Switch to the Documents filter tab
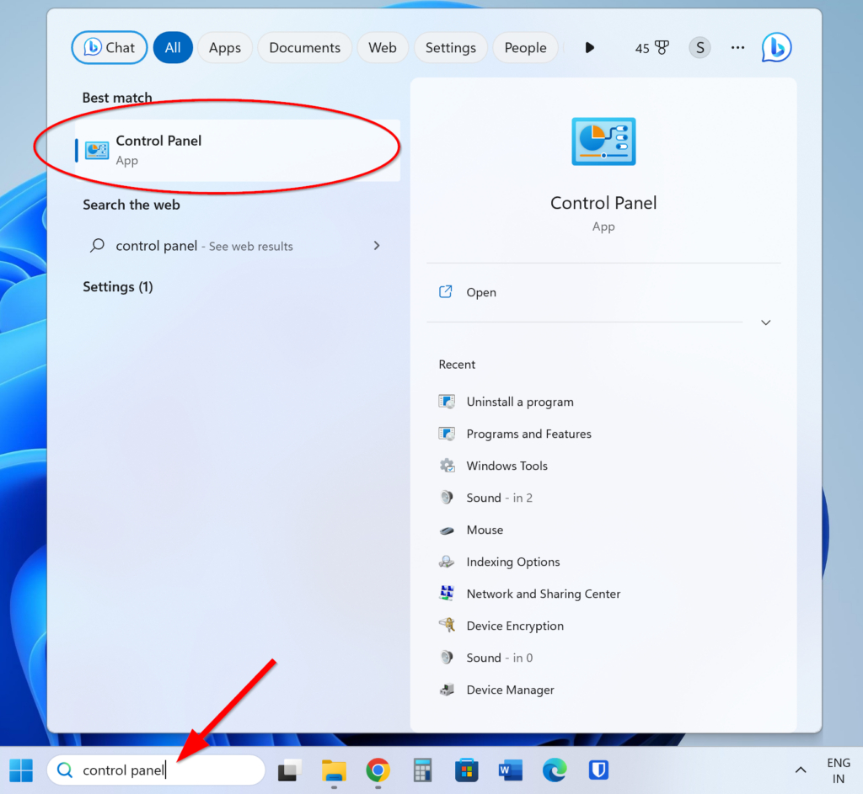The image size is (863, 794). pyautogui.click(x=304, y=48)
